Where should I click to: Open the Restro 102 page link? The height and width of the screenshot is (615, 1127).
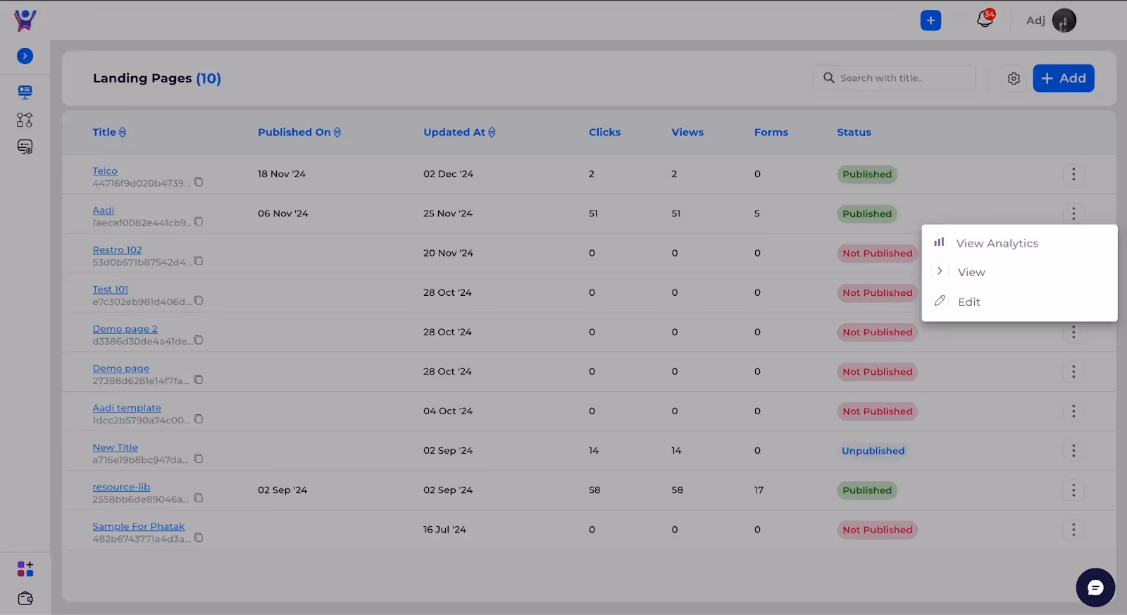[117, 249]
